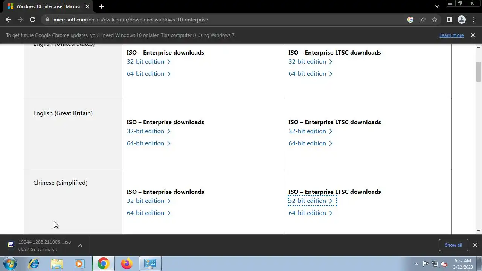Close the downloads bar
The width and height of the screenshot is (482, 271).
[x=475, y=245]
